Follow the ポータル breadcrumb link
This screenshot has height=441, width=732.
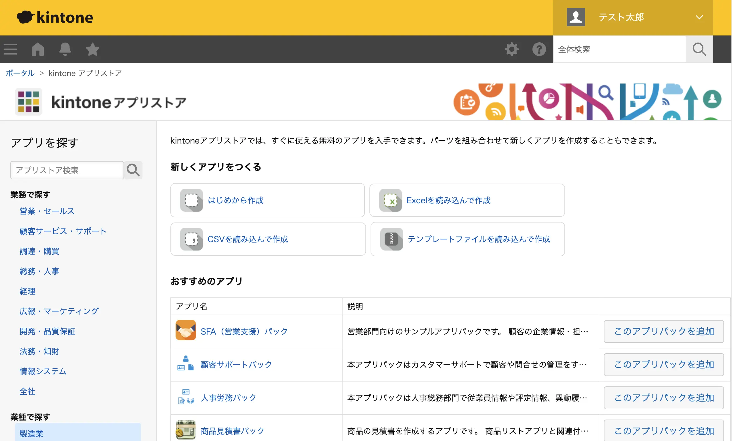click(x=20, y=73)
